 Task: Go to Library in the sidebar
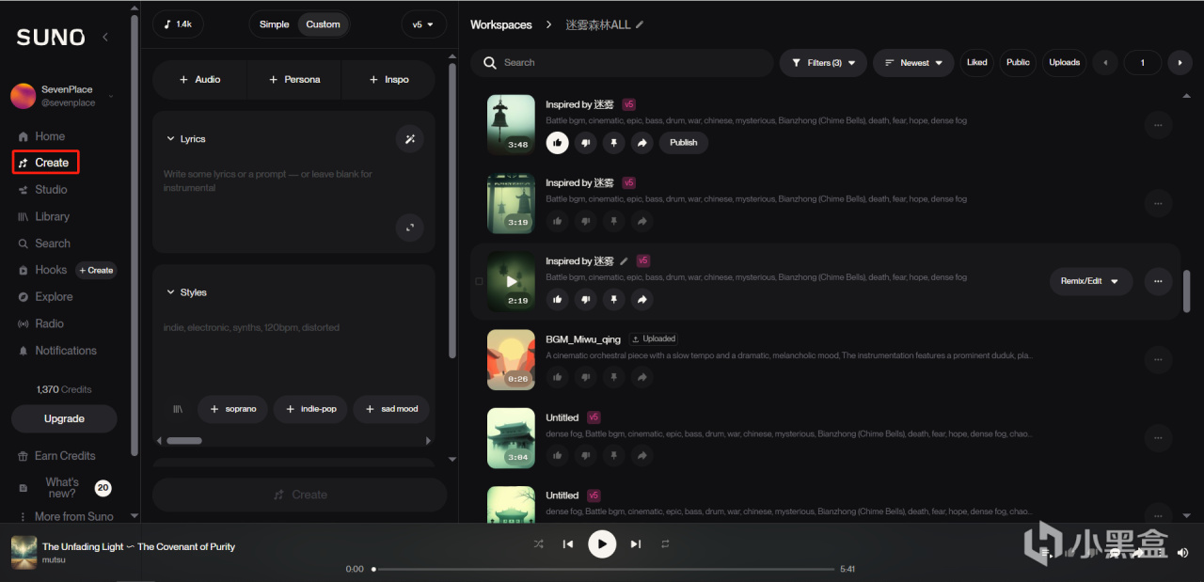43,216
